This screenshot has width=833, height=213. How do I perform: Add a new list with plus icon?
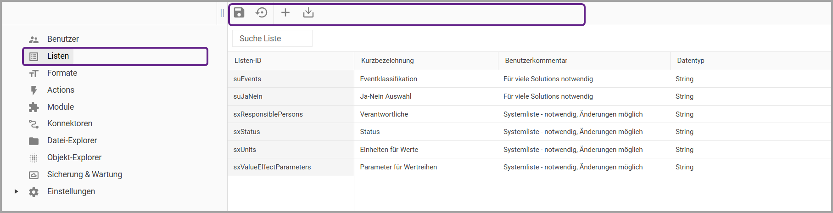click(x=285, y=13)
